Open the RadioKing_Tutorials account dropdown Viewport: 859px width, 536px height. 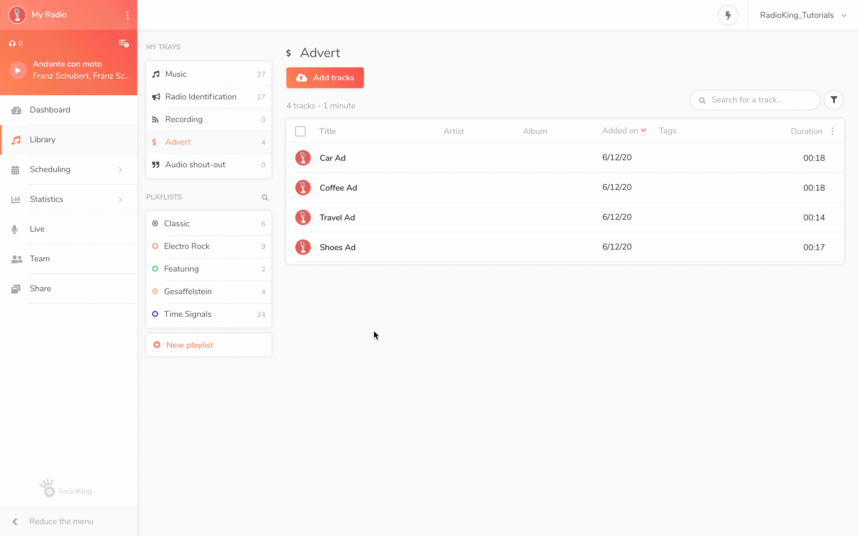[803, 15]
